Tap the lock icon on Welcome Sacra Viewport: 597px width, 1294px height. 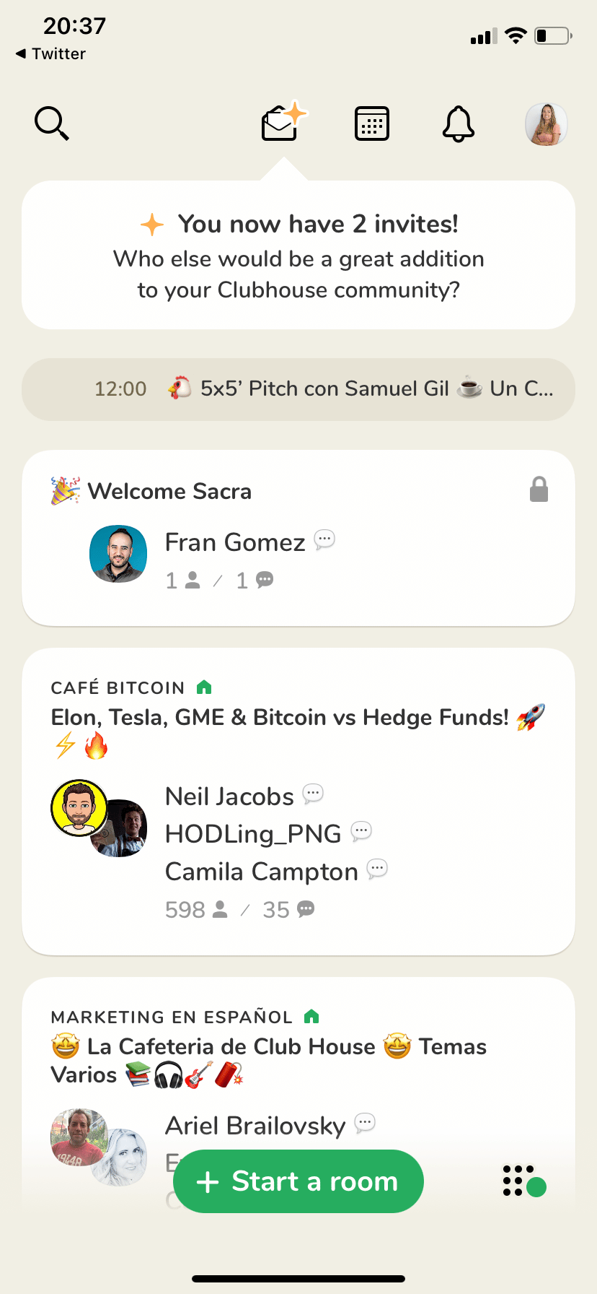[539, 490]
